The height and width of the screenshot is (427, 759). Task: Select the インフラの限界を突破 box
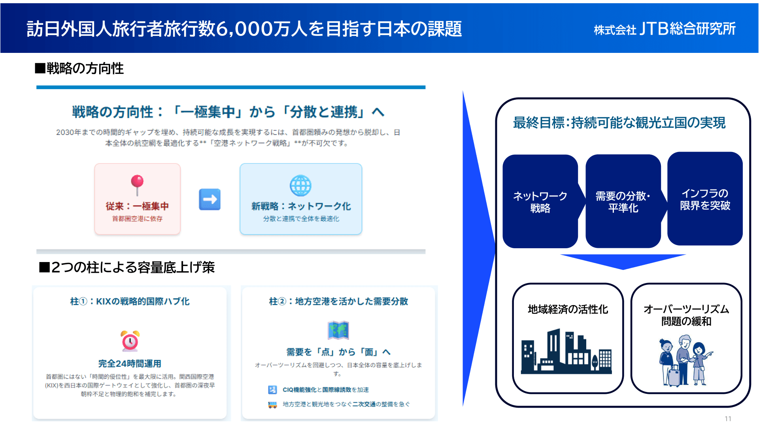[705, 199]
